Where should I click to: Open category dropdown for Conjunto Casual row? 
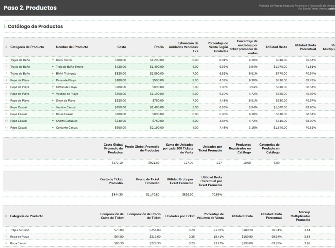[53, 128]
